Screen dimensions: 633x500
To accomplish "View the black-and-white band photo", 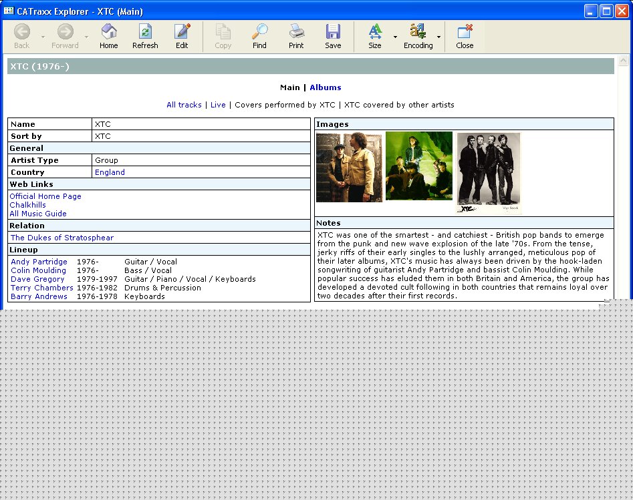I will [489, 174].
